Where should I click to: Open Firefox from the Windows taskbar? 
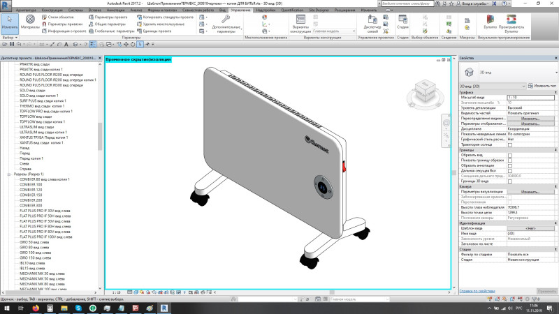pos(36,306)
